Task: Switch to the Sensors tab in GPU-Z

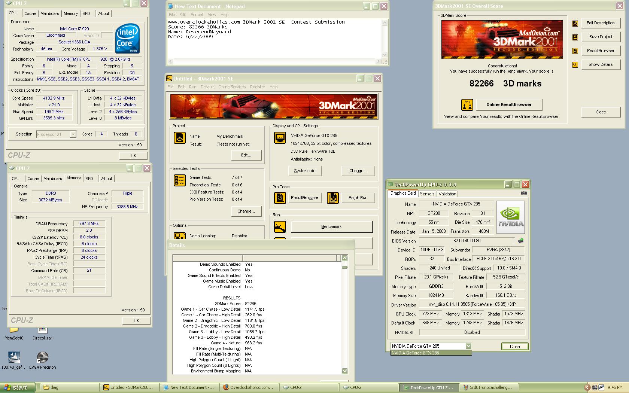Action: point(427,194)
